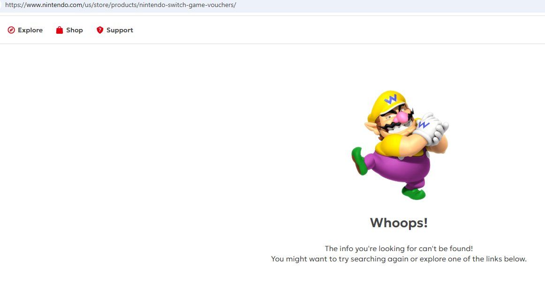Click the red shopping bag icon
Image resolution: width=545 pixels, height=297 pixels.
click(60, 30)
